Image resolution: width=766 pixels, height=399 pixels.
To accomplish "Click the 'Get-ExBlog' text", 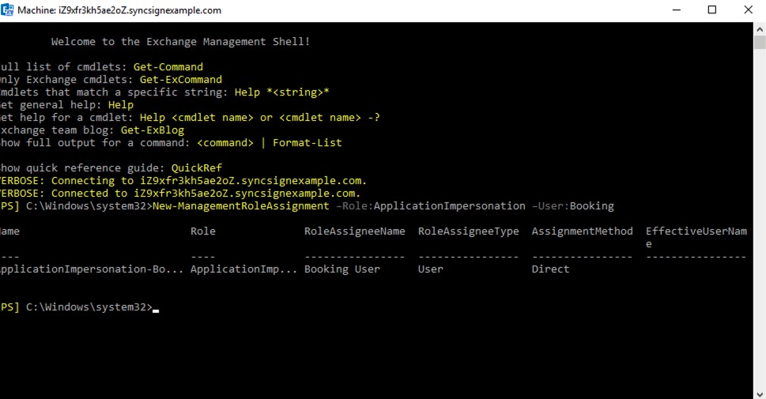I will pos(153,130).
